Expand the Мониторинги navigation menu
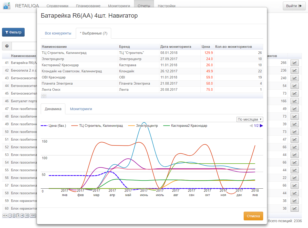The image size is (308, 228). point(119,6)
